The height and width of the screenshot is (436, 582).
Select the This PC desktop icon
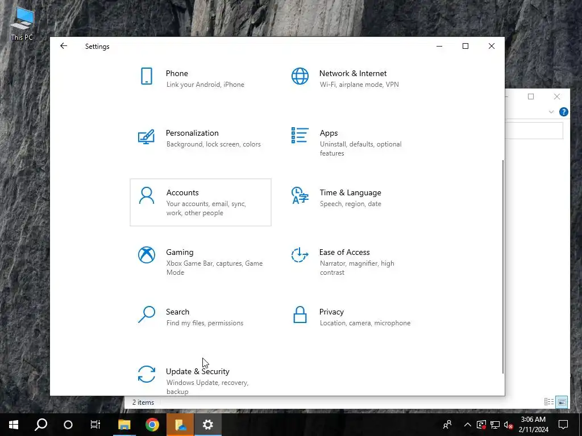pyautogui.click(x=22, y=23)
